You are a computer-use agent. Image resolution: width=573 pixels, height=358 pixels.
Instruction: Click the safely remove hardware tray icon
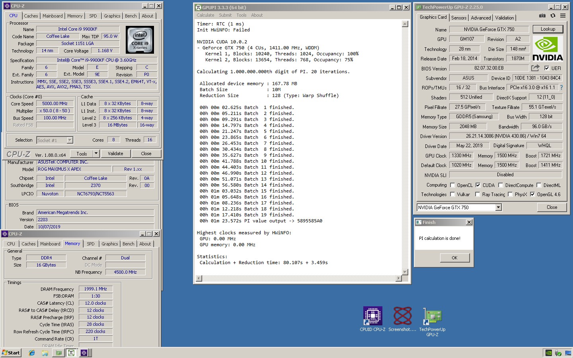point(558,353)
